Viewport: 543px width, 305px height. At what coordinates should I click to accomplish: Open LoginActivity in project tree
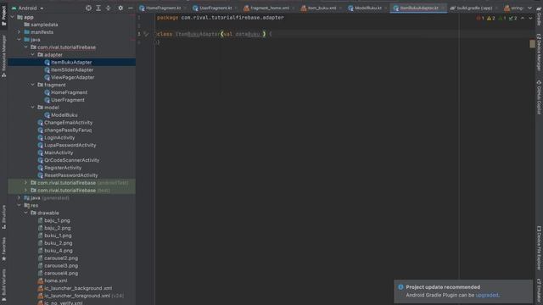pyautogui.click(x=56, y=137)
